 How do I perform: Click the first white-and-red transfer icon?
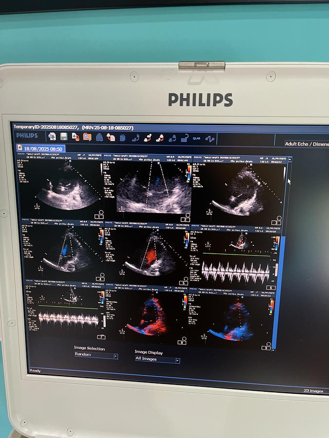148,138
